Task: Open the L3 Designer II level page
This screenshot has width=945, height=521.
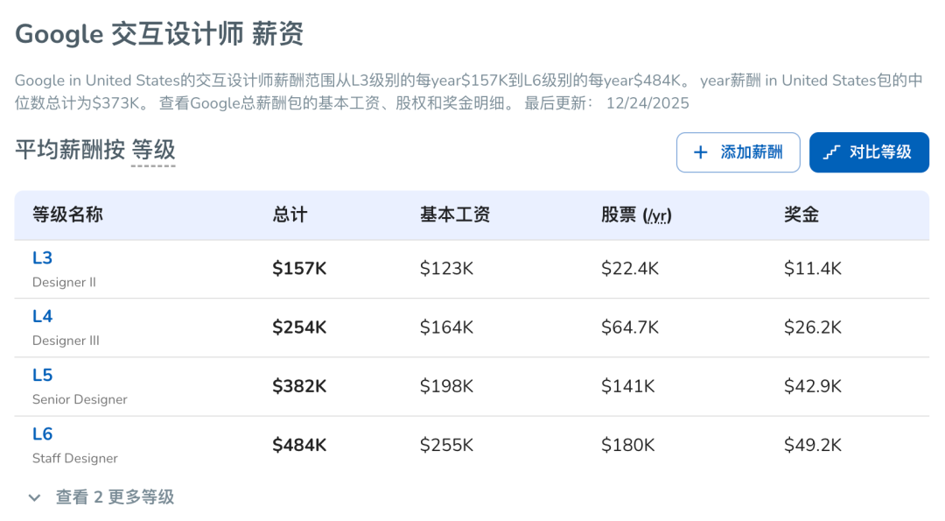Action: point(42,257)
